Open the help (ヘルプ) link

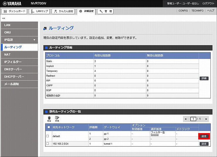[211, 11]
